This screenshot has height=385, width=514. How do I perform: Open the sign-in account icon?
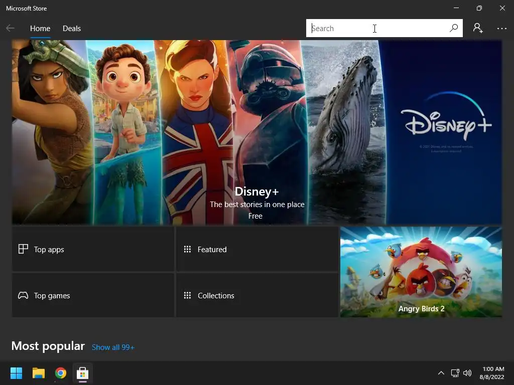478,28
